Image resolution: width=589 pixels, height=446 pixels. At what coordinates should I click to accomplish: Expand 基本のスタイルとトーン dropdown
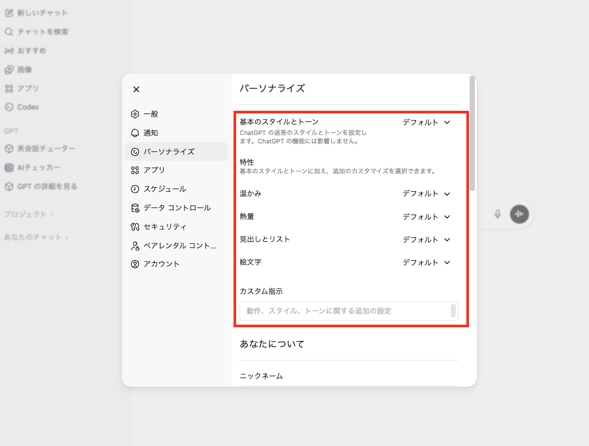427,122
